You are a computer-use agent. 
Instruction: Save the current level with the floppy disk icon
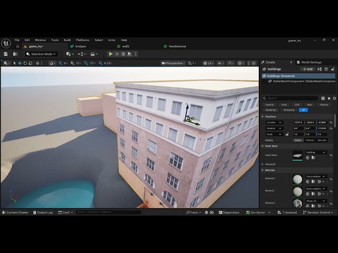[6, 54]
